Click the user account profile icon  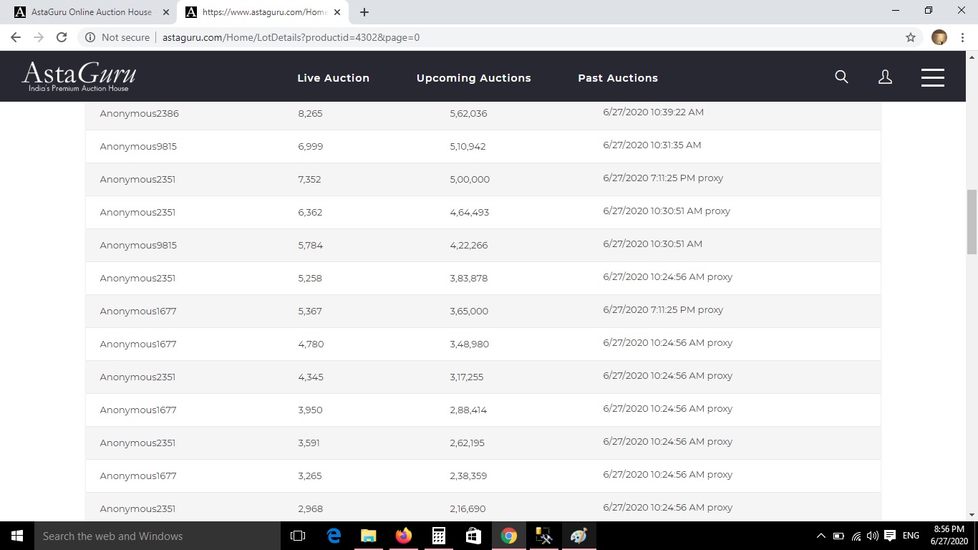[x=885, y=77]
